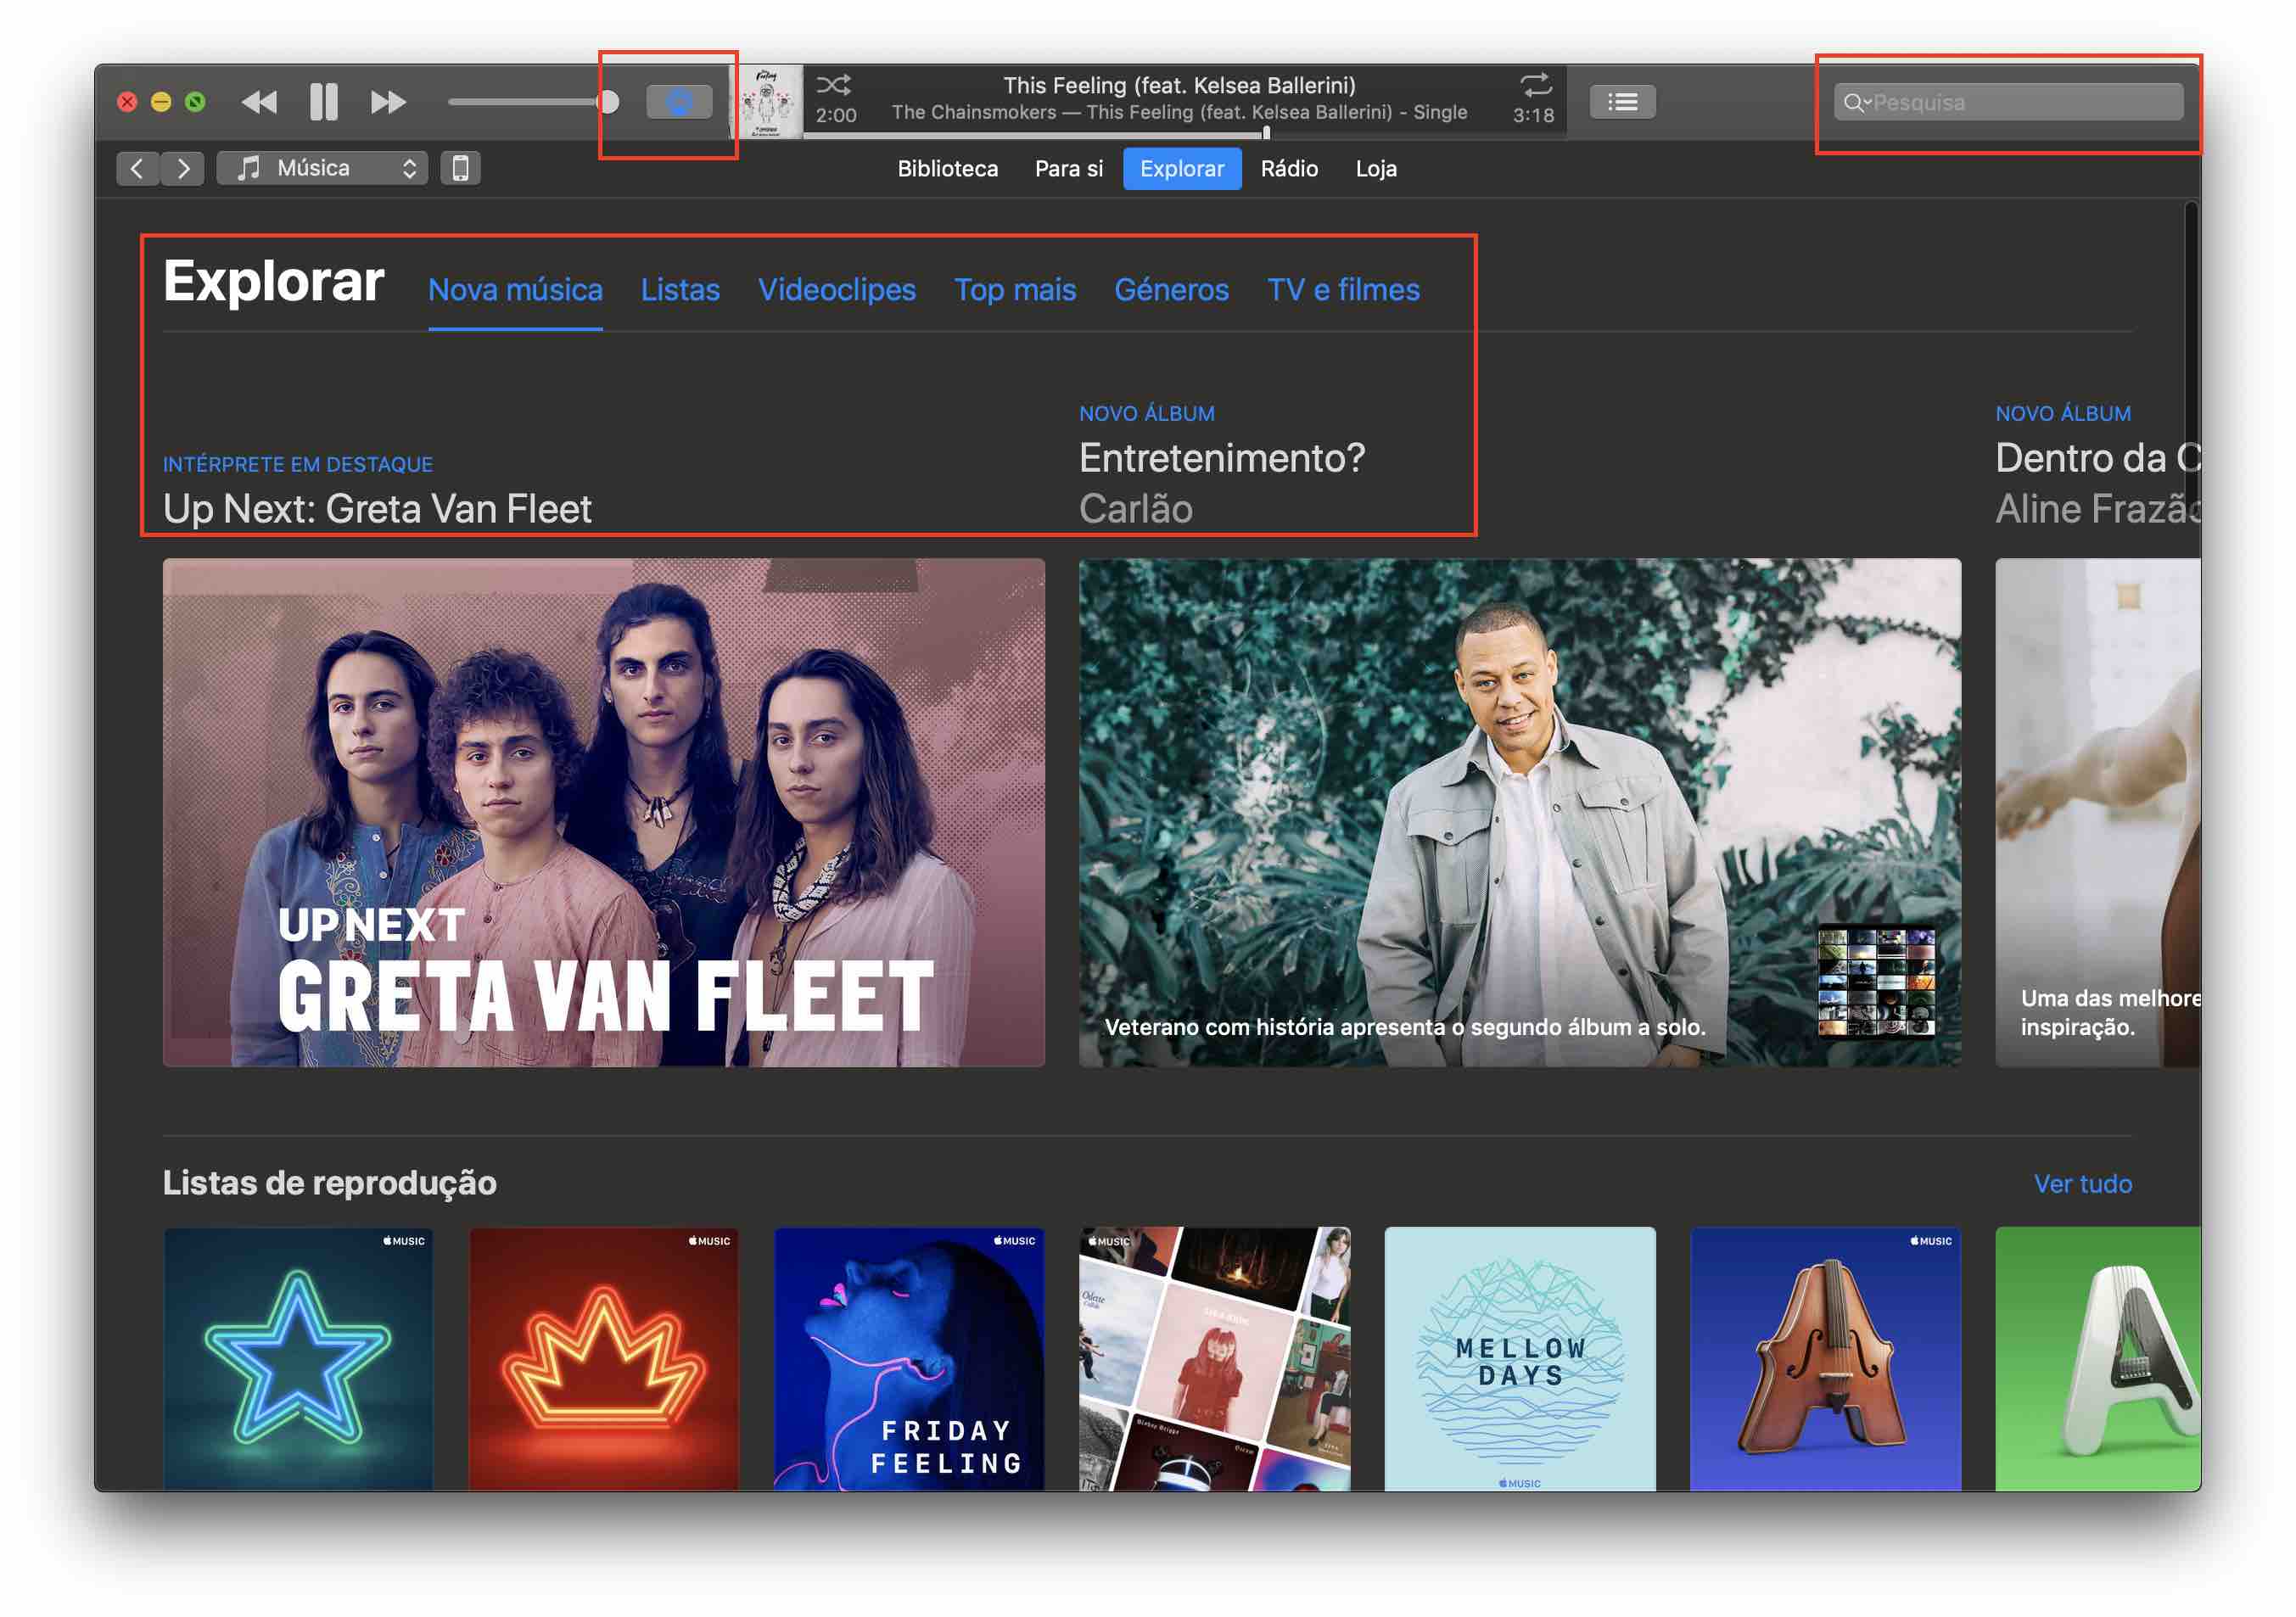The height and width of the screenshot is (1617, 2296).
Task: Select the Nova música section
Action: pyautogui.click(x=515, y=290)
